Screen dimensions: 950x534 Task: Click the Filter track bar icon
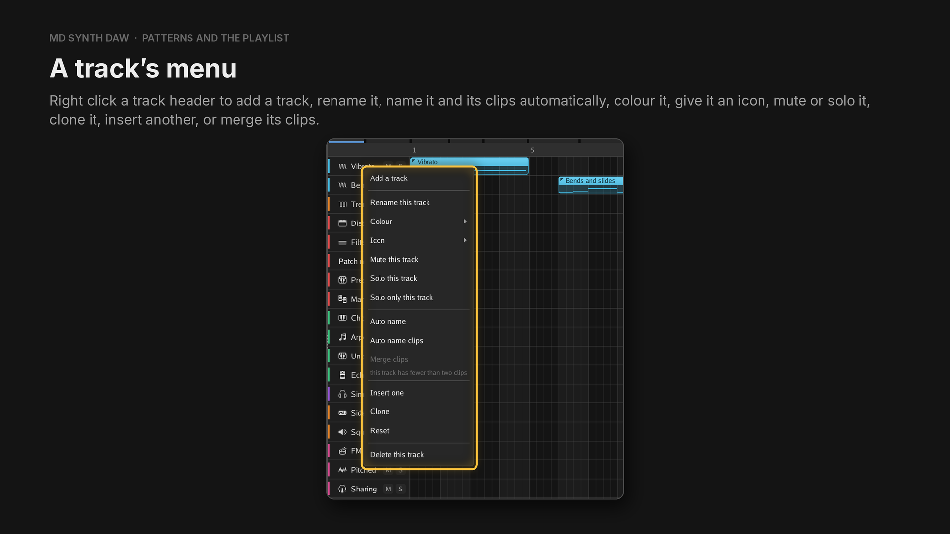(342, 242)
